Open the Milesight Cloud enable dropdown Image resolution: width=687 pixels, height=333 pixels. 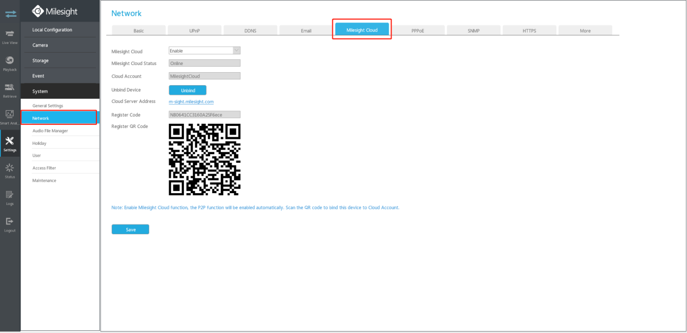tap(204, 50)
